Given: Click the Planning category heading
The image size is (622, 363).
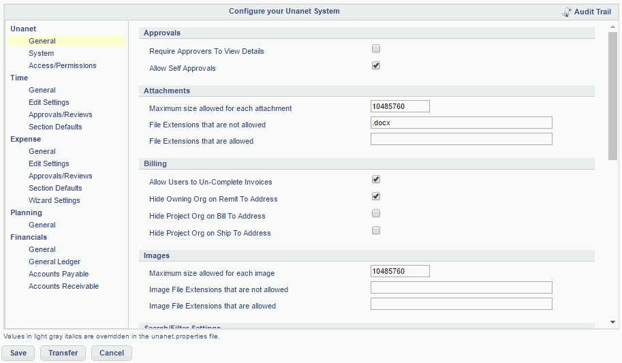Looking at the screenshot, I should coord(26,212).
